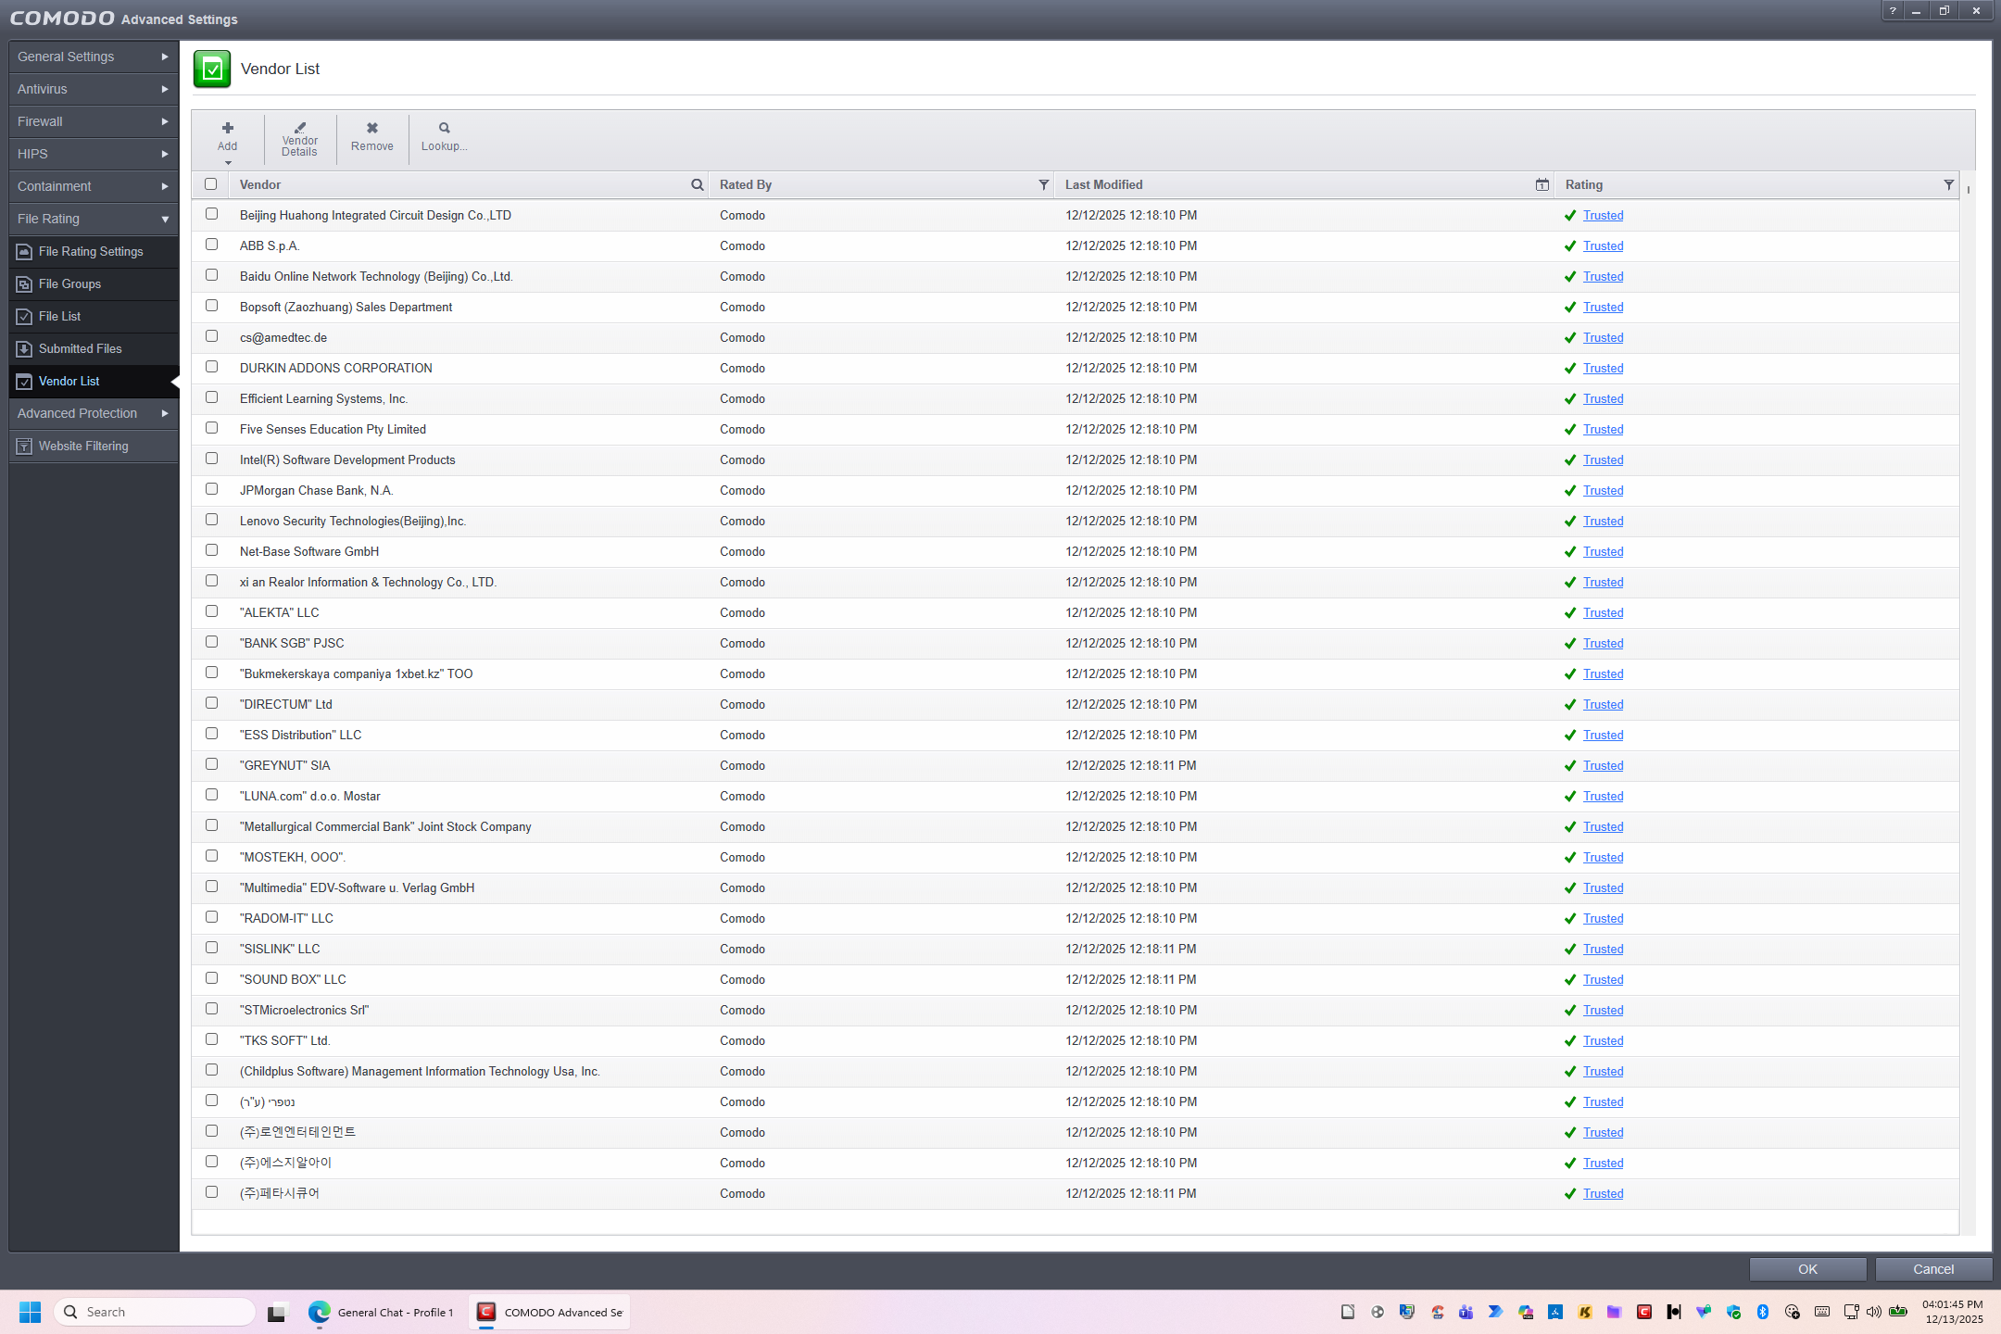Viewport: 2001px width, 1334px height.
Task: Click the Last Modified calendar icon
Action: pyautogui.click(x=1542, y=185)
